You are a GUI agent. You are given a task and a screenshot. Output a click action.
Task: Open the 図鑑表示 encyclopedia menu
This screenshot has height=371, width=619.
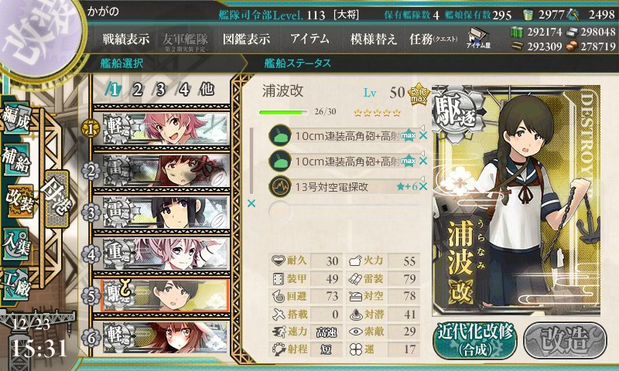tap(246, 39)
